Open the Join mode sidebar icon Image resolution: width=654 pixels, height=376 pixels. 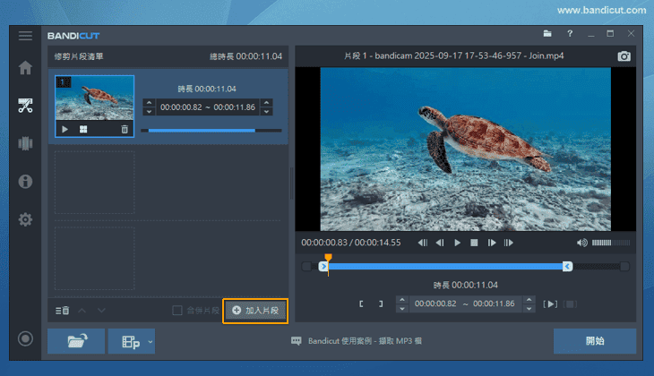tap(25, 144)
